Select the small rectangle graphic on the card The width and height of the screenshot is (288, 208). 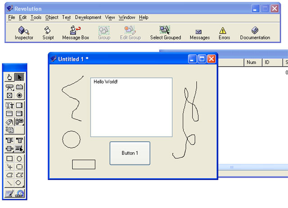click(84, 164)
